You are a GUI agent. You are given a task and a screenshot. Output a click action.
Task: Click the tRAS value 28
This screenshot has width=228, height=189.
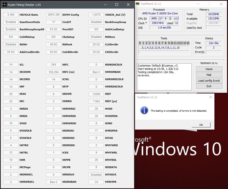click(11, 94)
